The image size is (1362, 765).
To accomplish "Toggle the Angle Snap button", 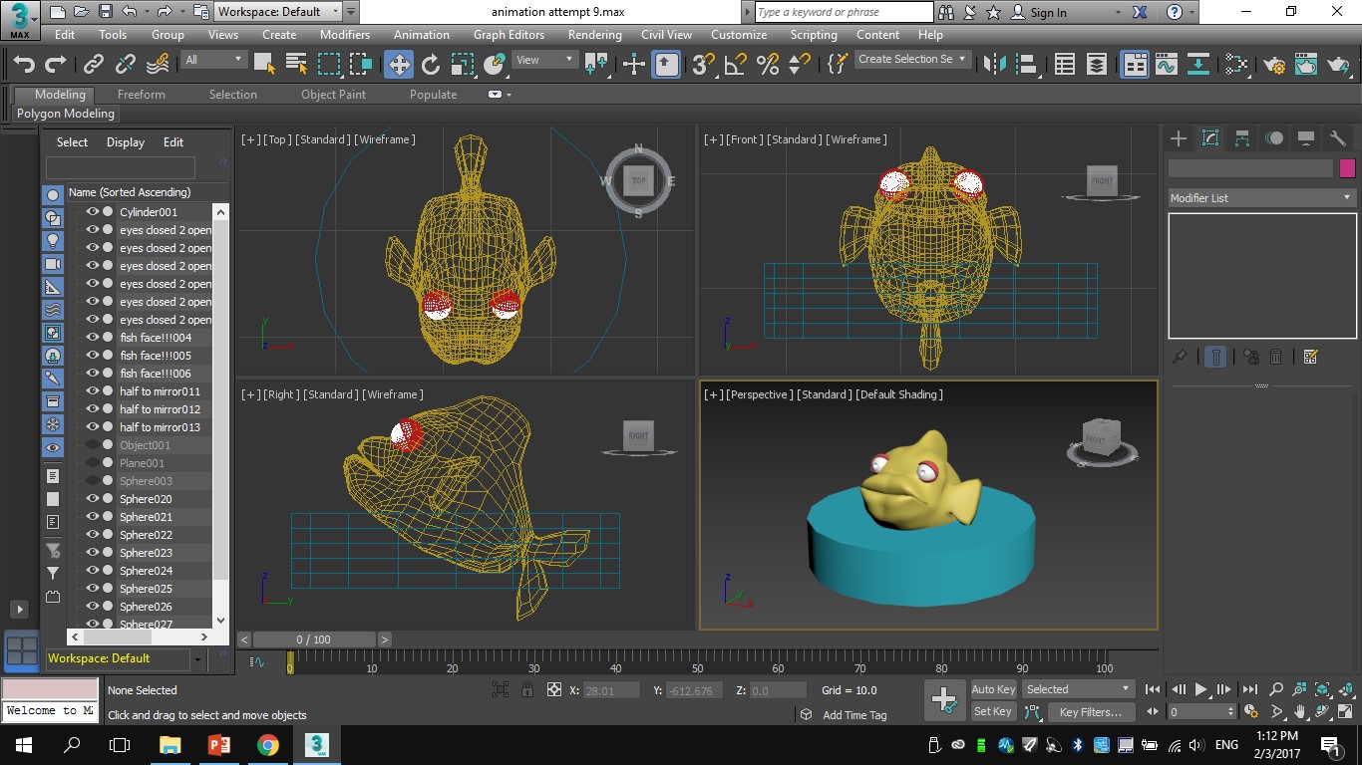I will (735, 65).
